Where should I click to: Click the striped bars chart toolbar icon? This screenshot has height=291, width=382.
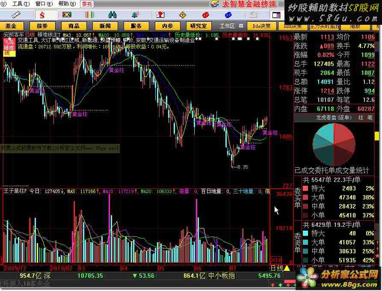[x=89, y=15]
